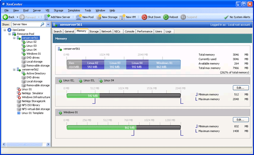This screenshot has width=254, height=155.
Task: Select the Linux 01 Template icon
Action: (19, 113)
